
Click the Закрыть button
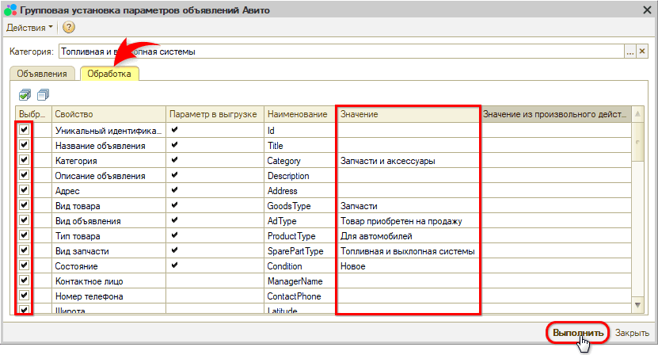[x=632, y=333]
